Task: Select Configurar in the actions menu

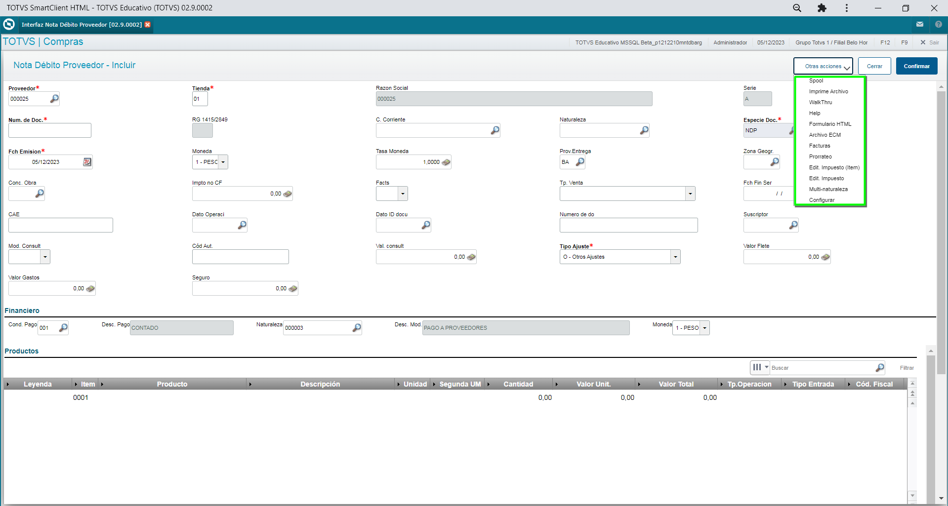Action: (x=822, y=200)
